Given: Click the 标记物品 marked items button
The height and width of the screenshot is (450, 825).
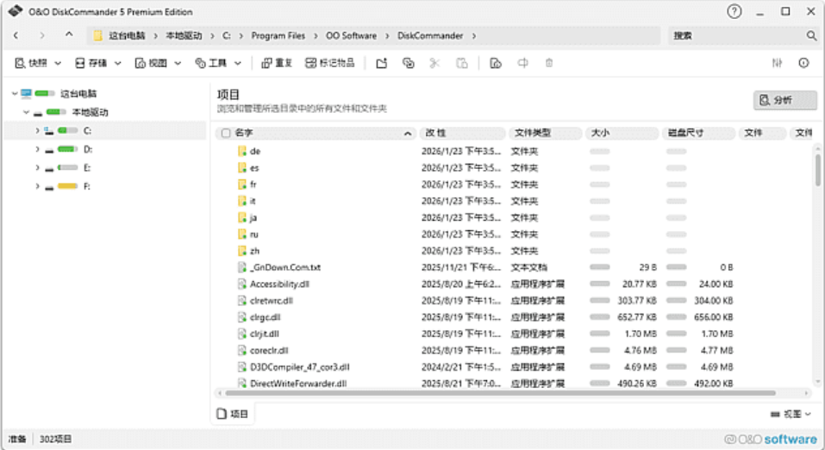Looking at the screenshot, I should 330,63.
